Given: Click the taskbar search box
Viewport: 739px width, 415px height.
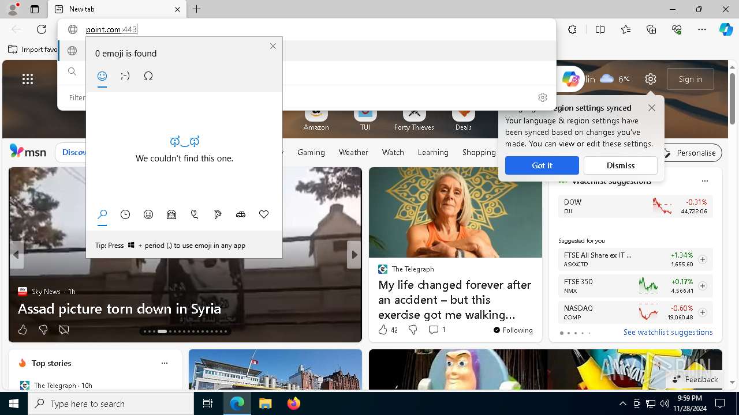Looking at the screenshot, I should 111,403.
